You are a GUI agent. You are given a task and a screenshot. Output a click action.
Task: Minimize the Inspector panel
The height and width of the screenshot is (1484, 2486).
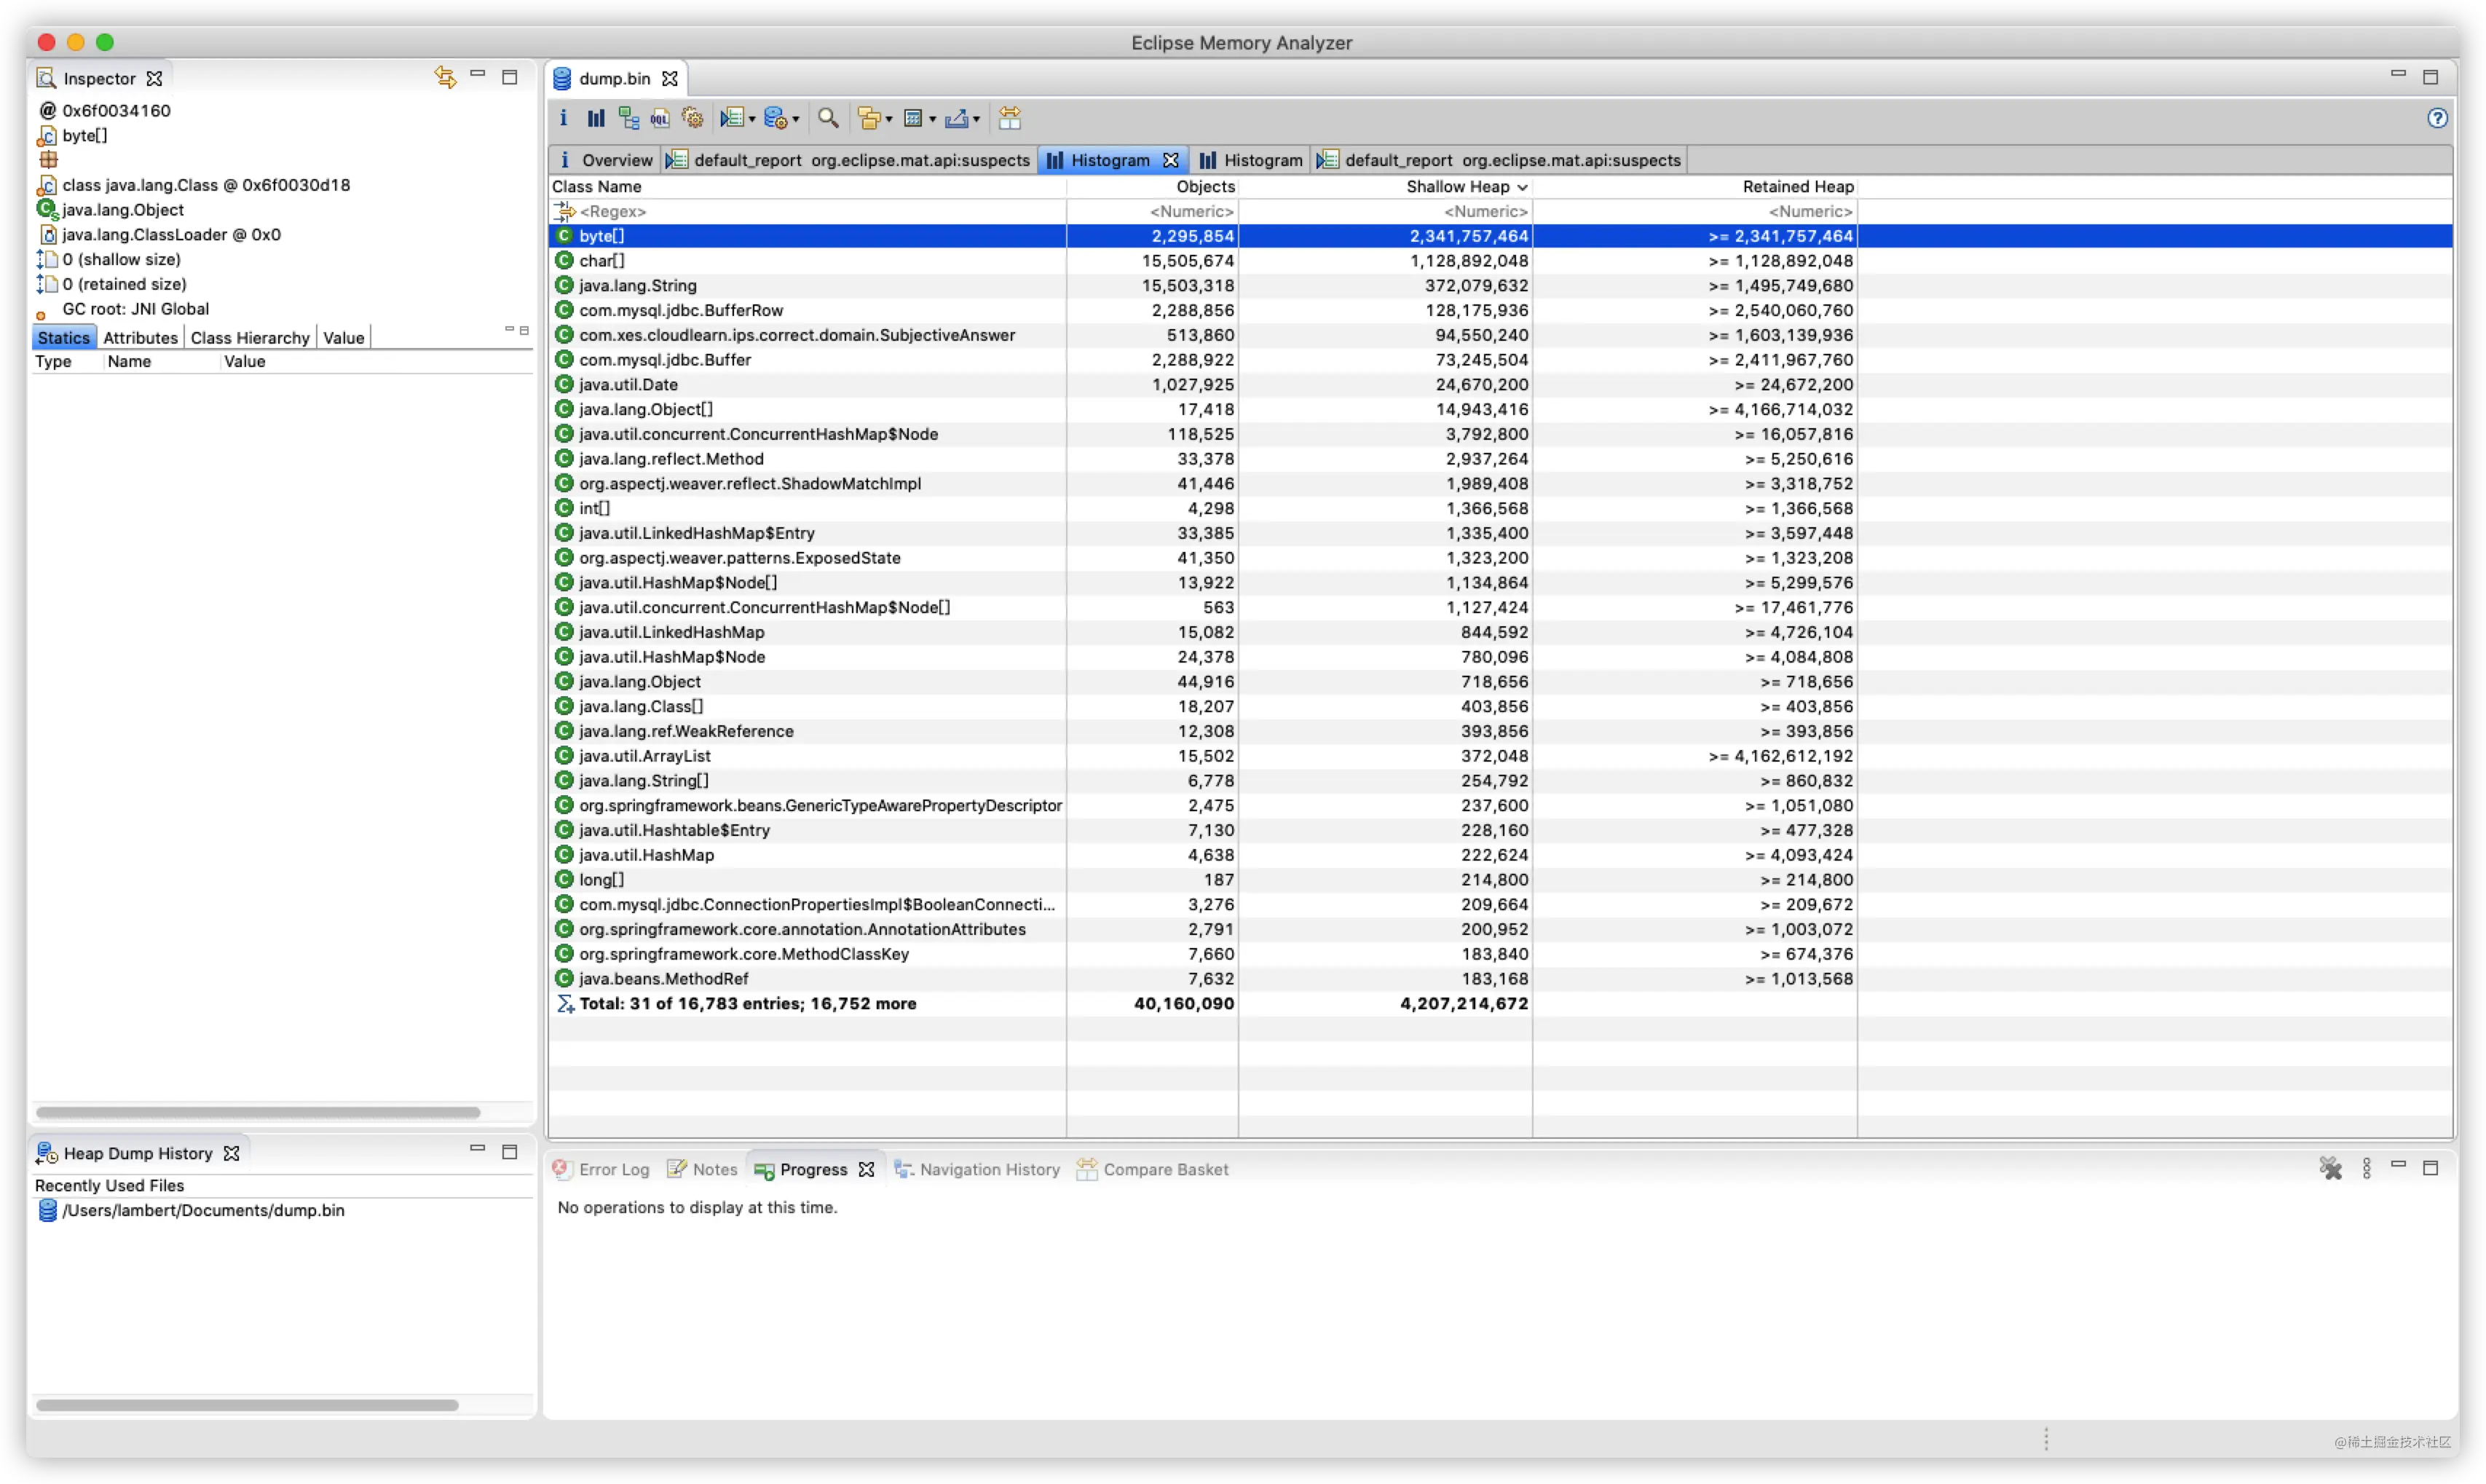[x=478, y=75]
